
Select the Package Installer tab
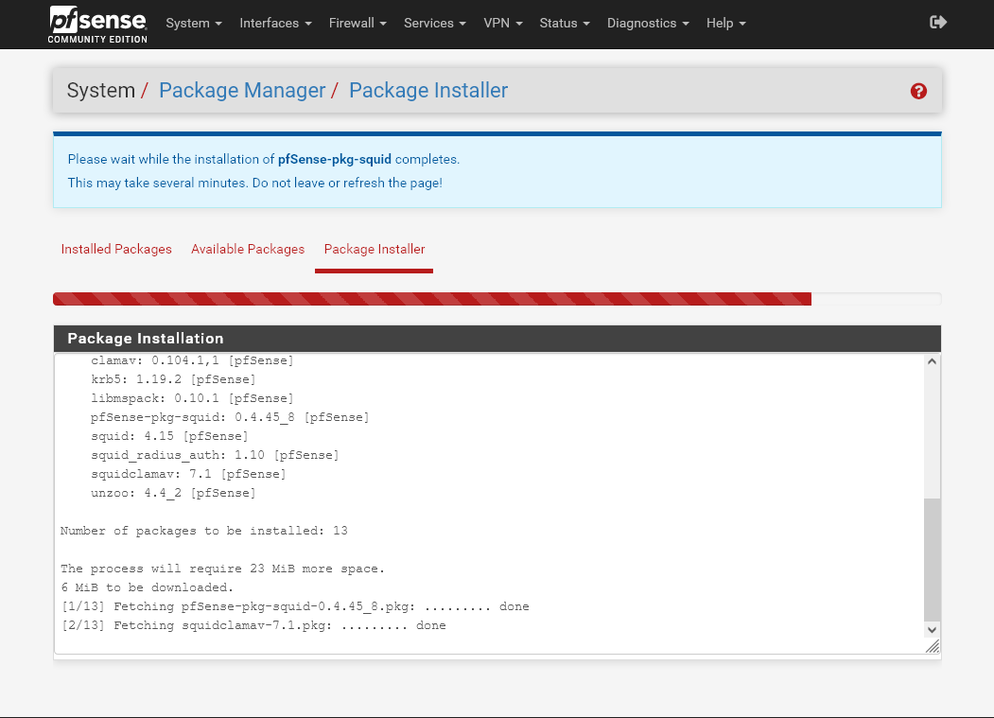375,249
